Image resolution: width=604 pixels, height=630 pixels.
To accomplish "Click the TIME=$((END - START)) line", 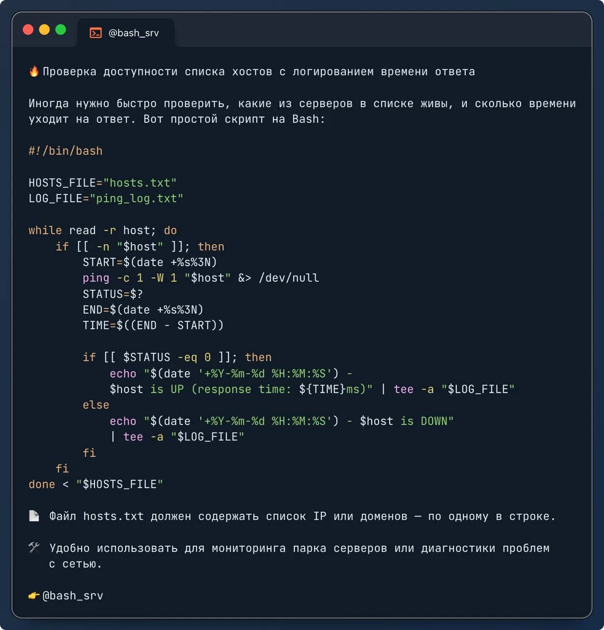I will coord(153,325).
